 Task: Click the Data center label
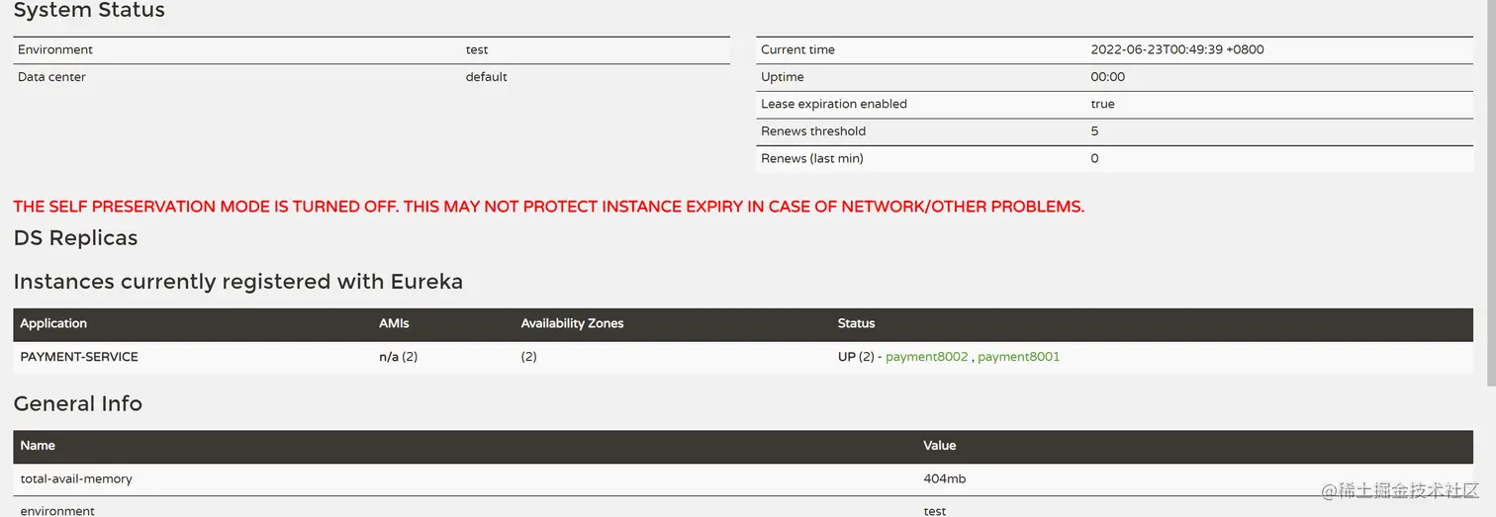51,77
